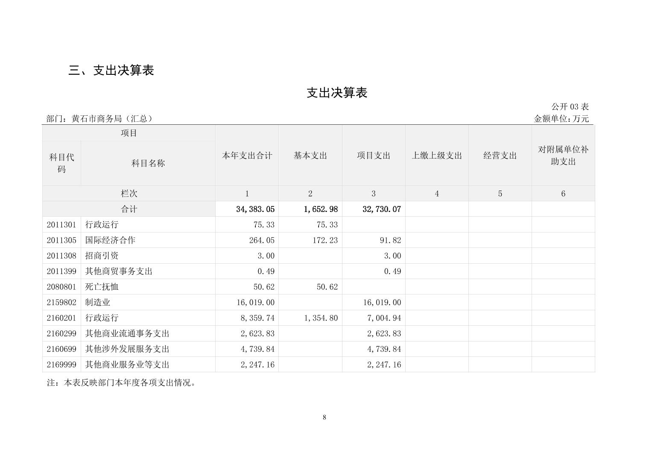649x459 pixels.
Task: Click the 招商引资 row name
Action: (102, 256)
